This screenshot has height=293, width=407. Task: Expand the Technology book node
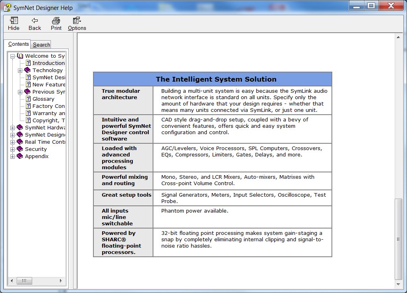(x=20, y=70)
